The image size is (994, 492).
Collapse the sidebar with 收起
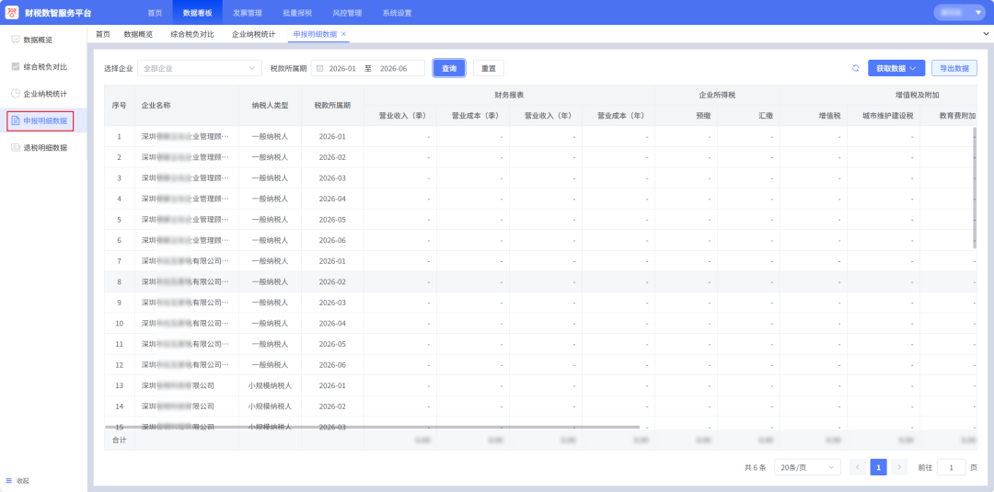[x=17, y=481]
